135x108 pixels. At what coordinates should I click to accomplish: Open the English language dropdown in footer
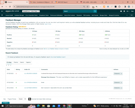[x=22, y=99]
